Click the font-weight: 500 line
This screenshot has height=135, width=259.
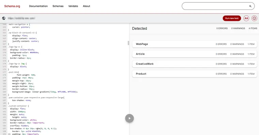26,75
